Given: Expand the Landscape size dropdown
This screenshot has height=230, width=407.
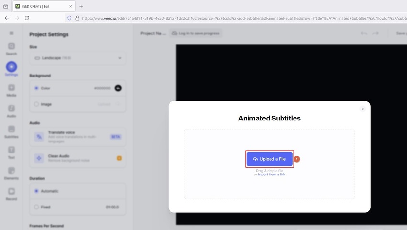Looking at the screenshot, I should (x=78, y=58).
